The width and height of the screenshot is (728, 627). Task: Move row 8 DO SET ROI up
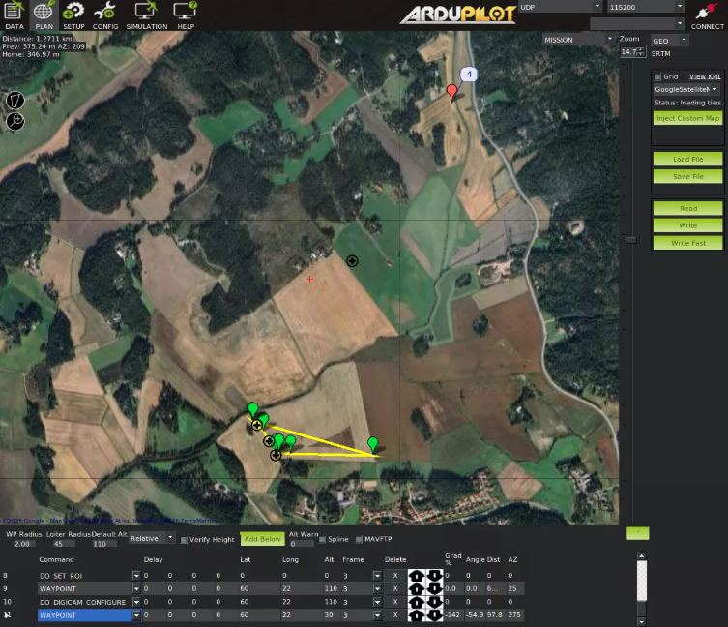click(x=417, y=576)
